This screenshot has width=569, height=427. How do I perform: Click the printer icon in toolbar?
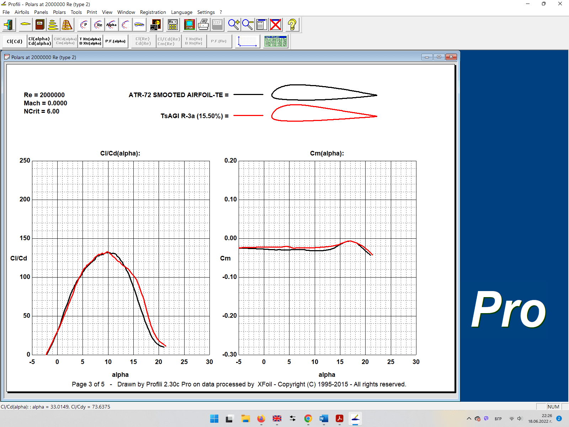coord(203,25)
